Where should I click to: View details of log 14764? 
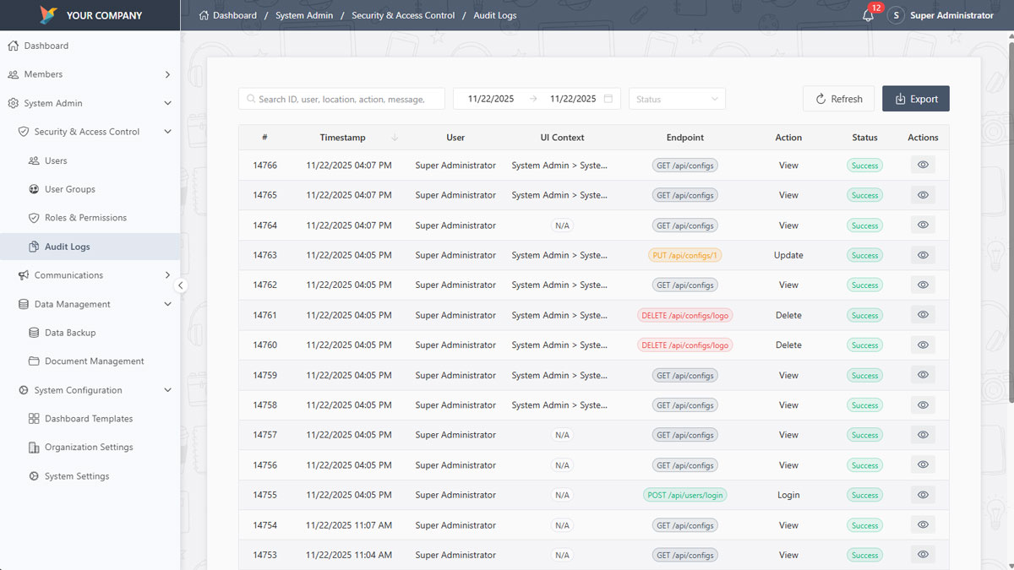[x=923, y=225]
